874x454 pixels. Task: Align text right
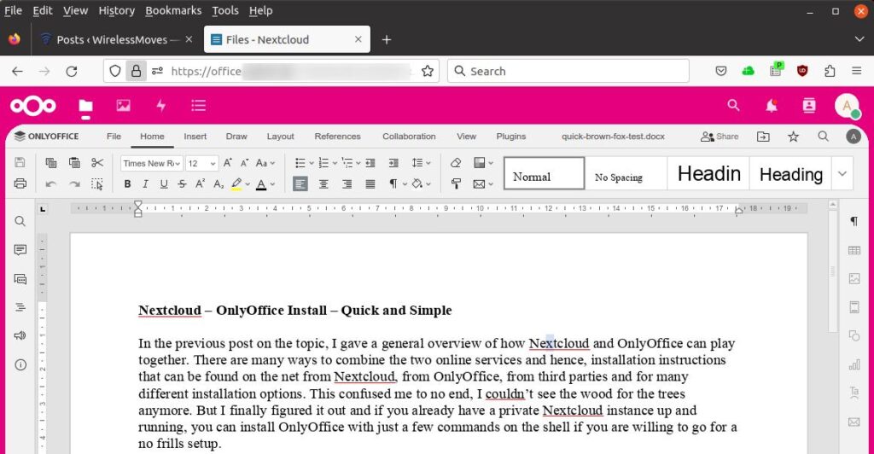347,183
